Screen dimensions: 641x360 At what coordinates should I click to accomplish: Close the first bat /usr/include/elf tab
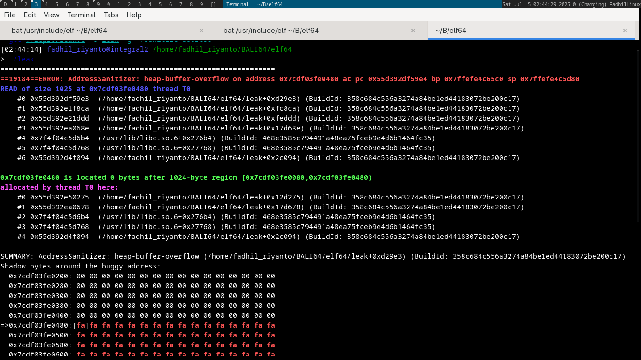pos(201,31)
